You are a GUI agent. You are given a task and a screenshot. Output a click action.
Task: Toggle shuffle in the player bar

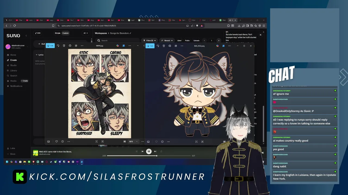(x=136, y=151)
